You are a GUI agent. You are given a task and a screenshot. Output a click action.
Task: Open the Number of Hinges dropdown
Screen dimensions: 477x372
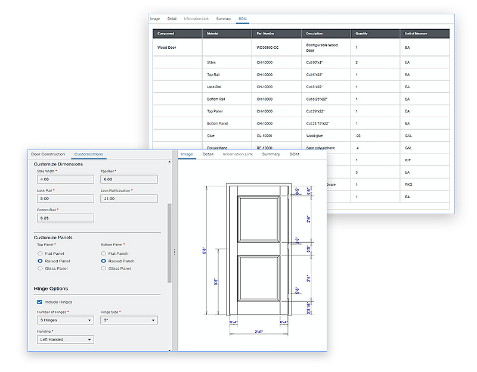pyautogui.click(x=65, y=320)
